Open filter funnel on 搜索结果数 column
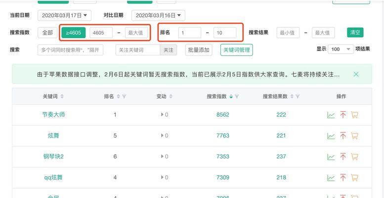Image resolution: width=384 pixels, height=198 pixels. tap(298, 97)
